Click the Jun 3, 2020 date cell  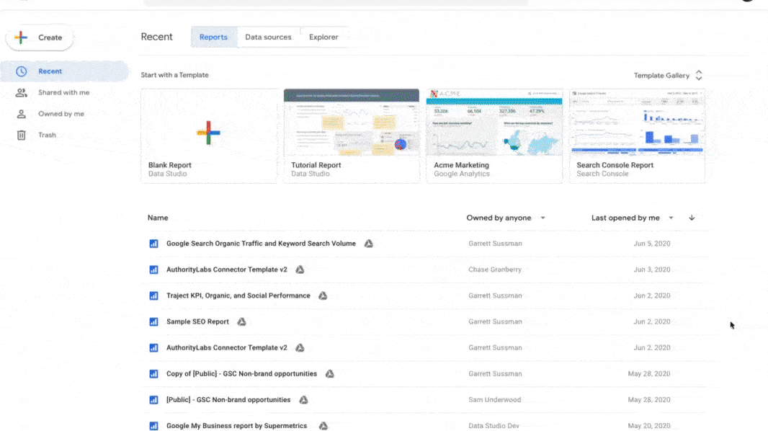pos(652,270)
